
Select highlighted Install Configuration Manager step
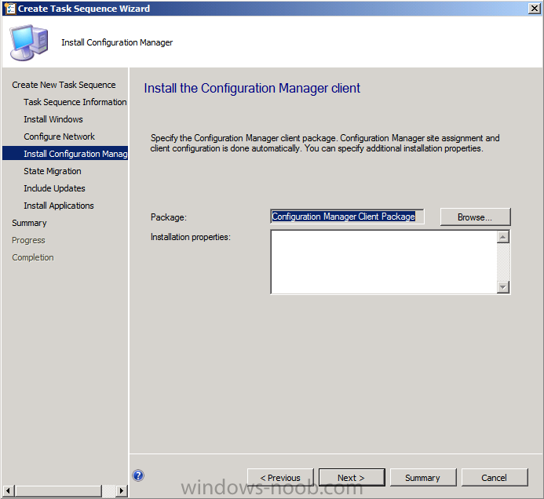pyautogui.click(x=65, y=154)
